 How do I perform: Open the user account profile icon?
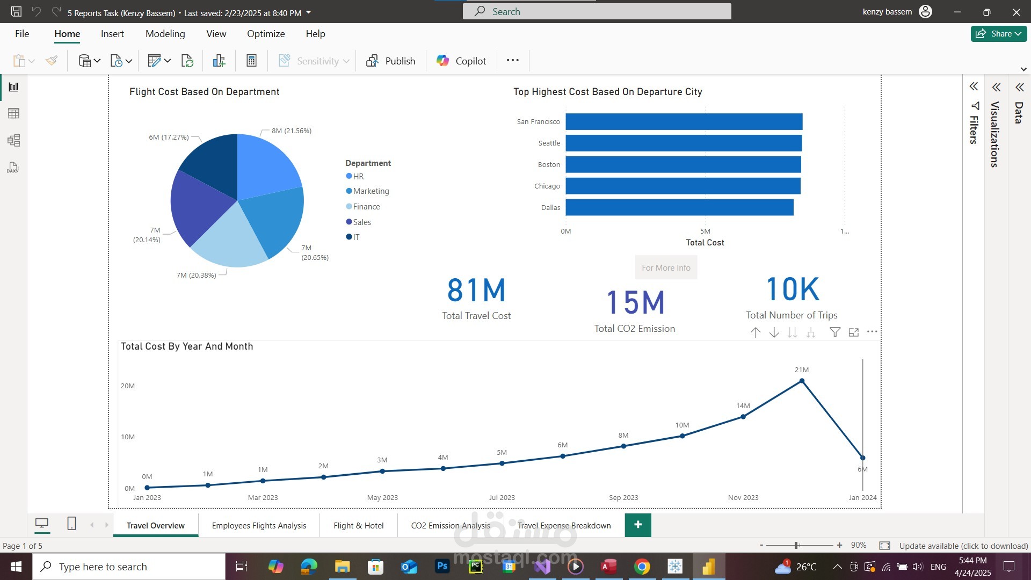point(925,12)
